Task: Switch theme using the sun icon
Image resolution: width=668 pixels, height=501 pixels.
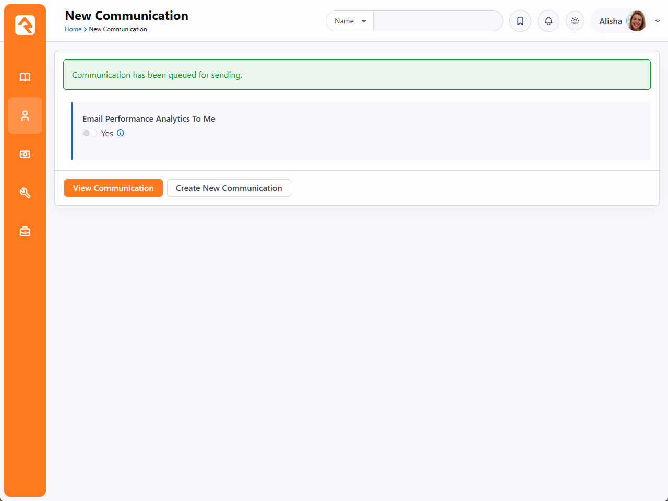Action: (575, 21)
